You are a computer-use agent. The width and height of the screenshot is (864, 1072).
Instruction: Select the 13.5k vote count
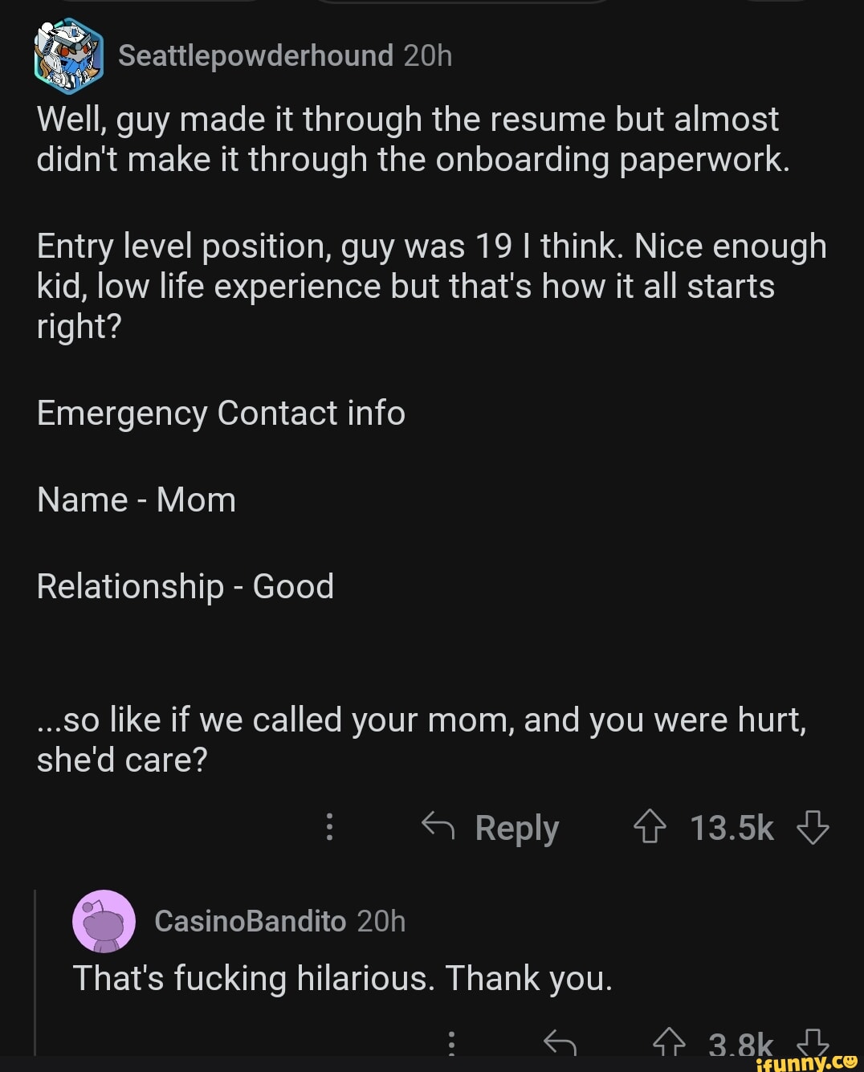[732, 828]
